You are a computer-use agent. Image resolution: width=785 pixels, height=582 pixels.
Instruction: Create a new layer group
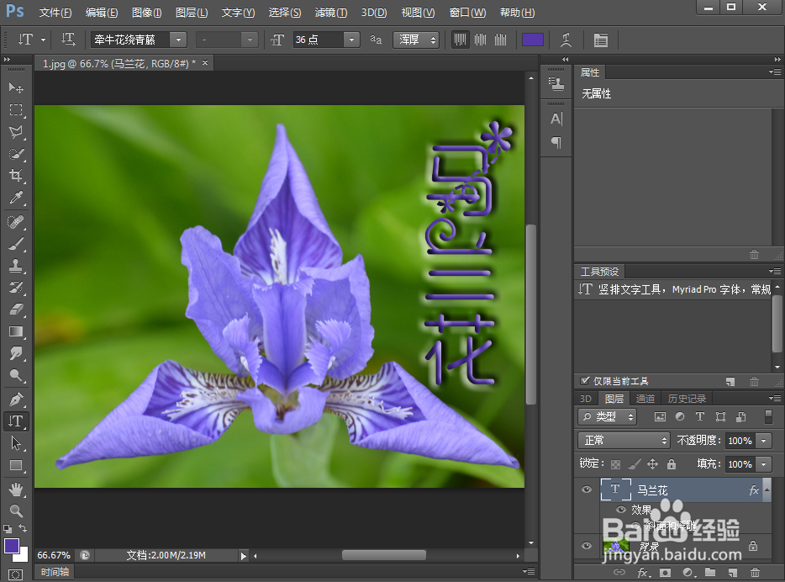710,572
